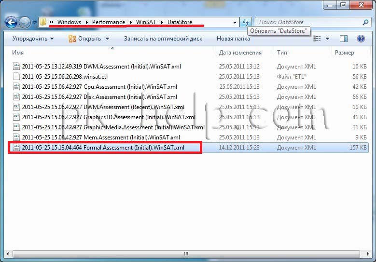
Task: Click the Файл "ETL" type cell
Action: pos(292,77)
